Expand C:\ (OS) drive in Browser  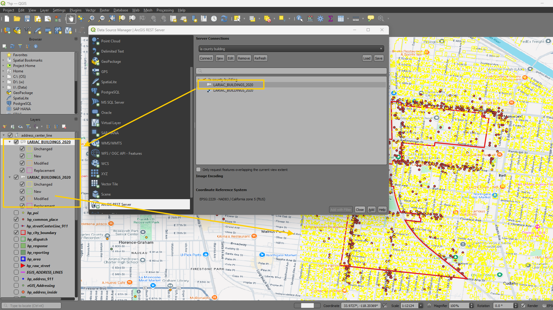click(x=3, y=76)
